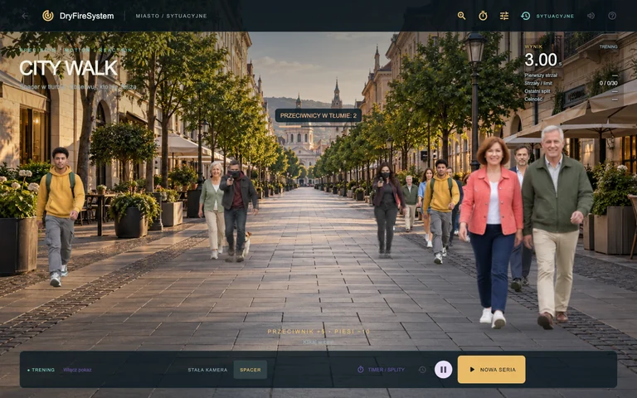This screenshot has width=637, height=398.
Task: Click the Celność row
Action: click(x=571, y=99)
